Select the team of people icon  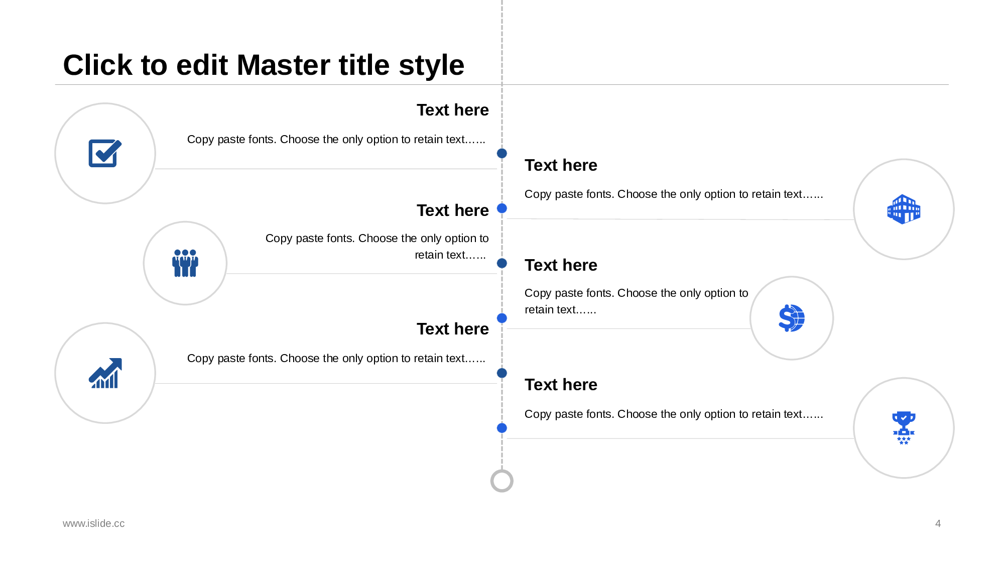185,263
